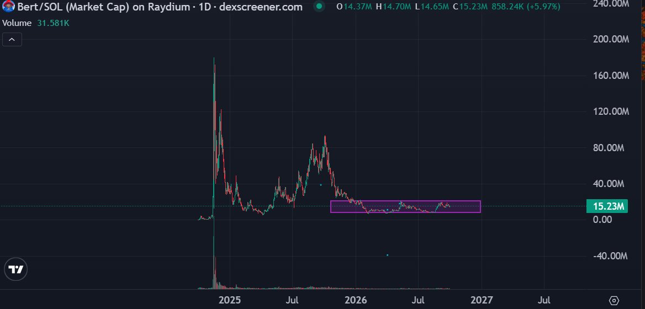This screenshot has width=645, height=309.
Task: Click the Bert token avatar icon
Action: coord(8,7)
